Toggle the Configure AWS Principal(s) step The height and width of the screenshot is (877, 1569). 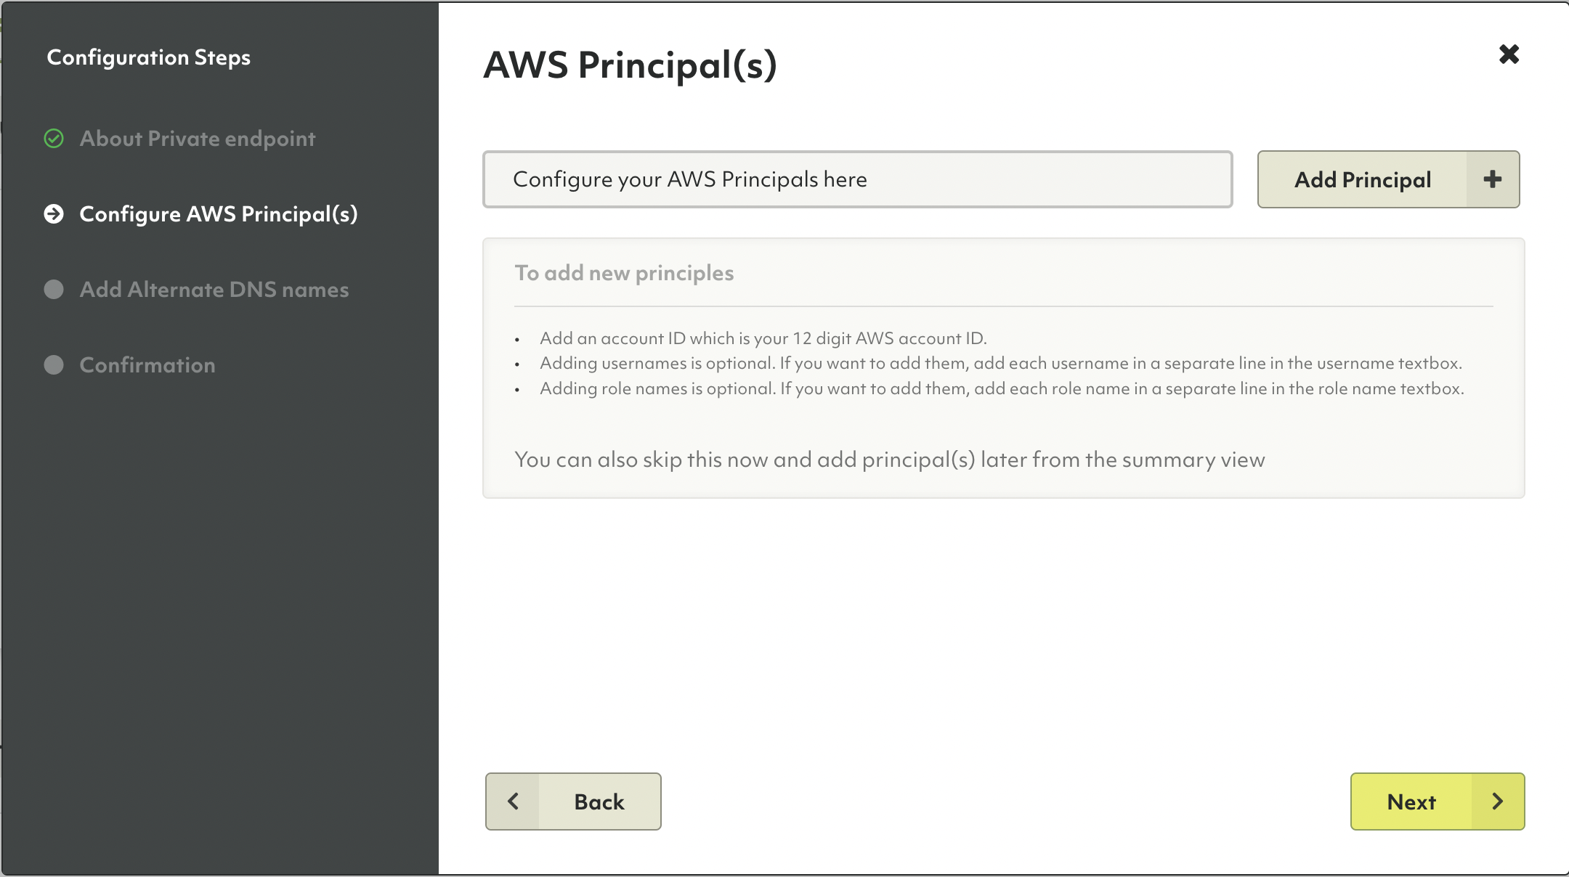point(220,212)
